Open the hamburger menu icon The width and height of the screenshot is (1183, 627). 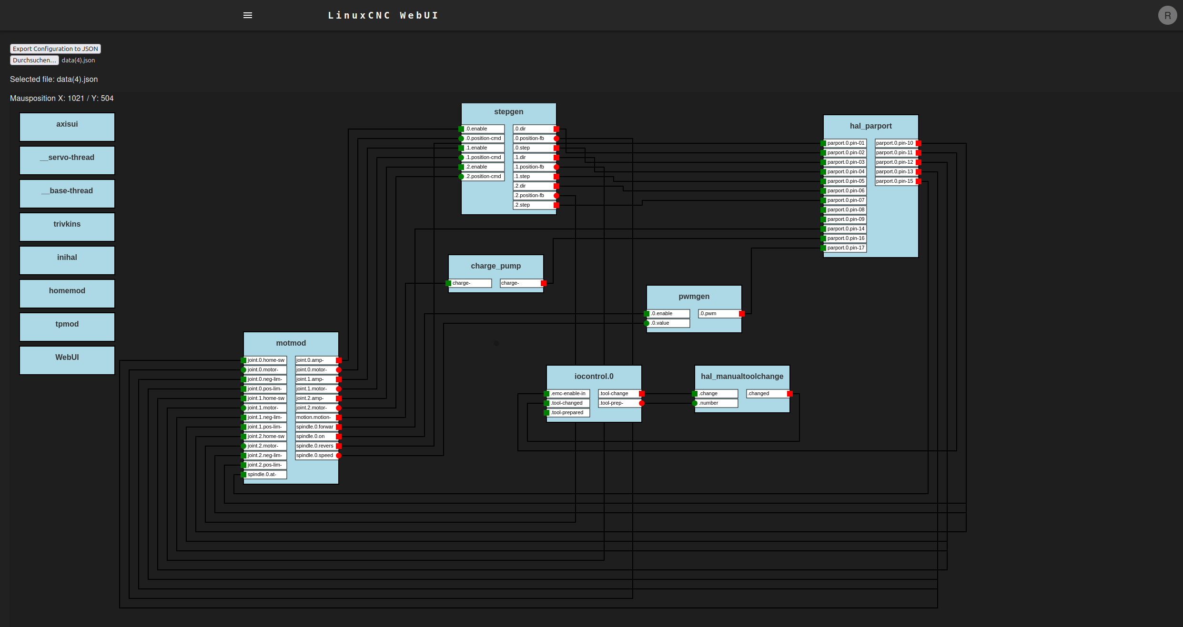point(248,15)
